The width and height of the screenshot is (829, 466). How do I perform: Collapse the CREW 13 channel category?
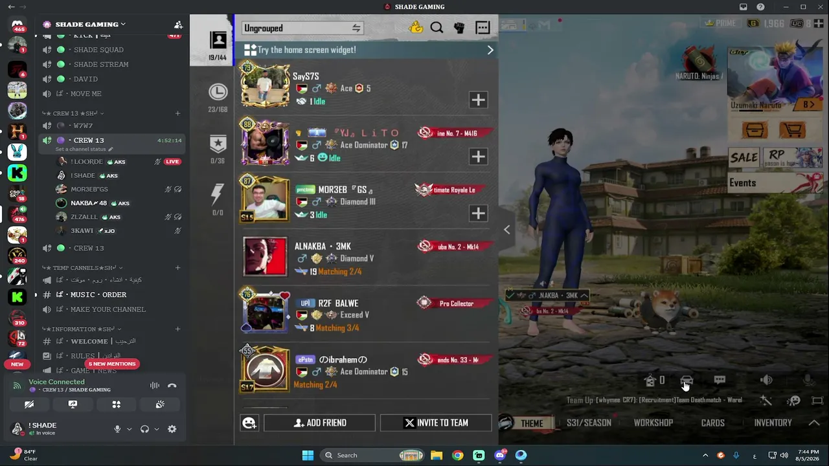[x=73, y=113]
